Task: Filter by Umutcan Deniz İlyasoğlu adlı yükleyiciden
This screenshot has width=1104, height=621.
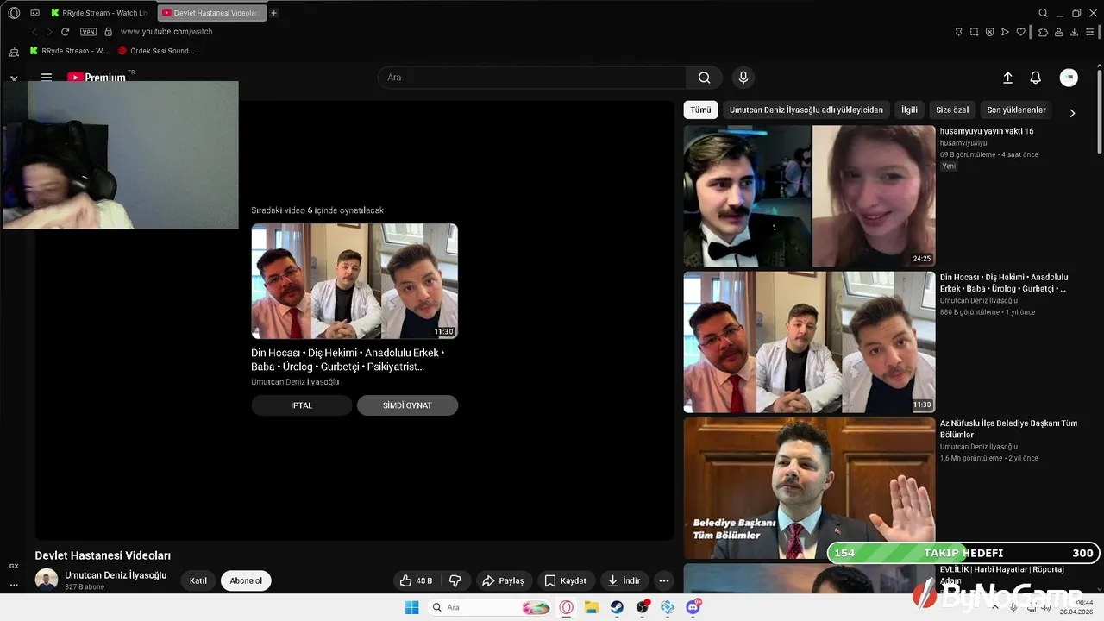Action: pyautogui.click(x=806, y=110)
